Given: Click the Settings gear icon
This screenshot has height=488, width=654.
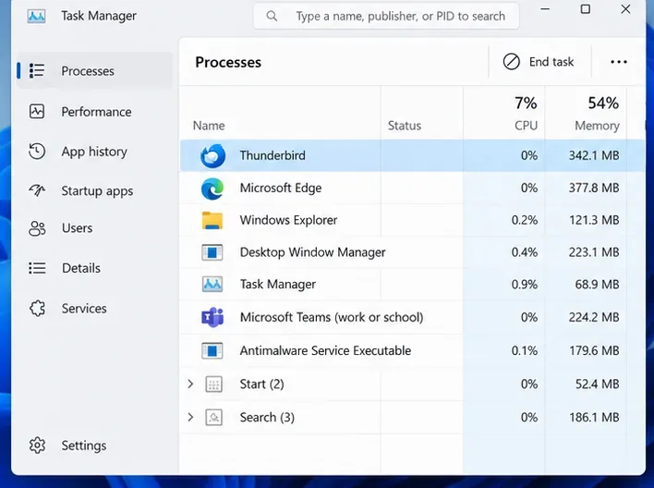Looking at the screenshot, I should coord(37,445).
